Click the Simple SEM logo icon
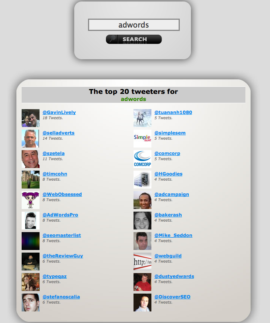The image size is (270, 323). (142, 139)
